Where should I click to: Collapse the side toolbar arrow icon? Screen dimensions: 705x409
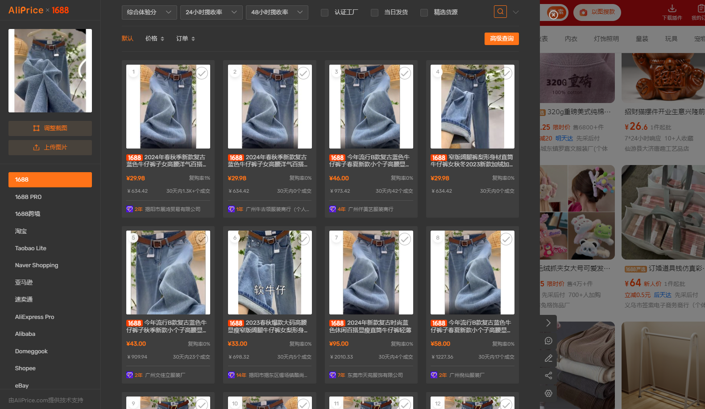(548, 323)
